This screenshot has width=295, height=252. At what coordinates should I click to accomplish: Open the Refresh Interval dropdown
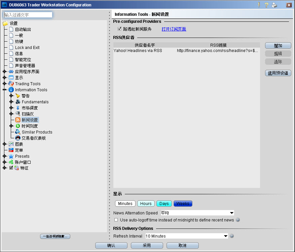[x=225, y=236]
